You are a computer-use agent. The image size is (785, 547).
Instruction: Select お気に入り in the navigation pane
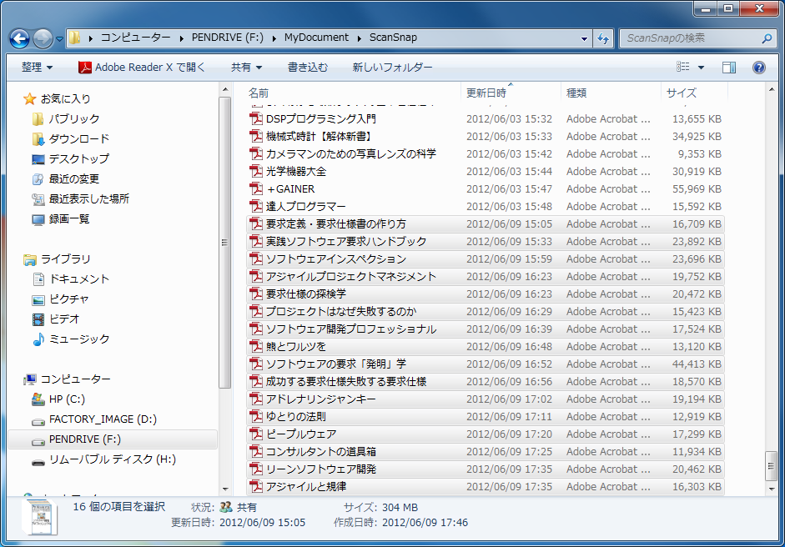click(66, 98)
